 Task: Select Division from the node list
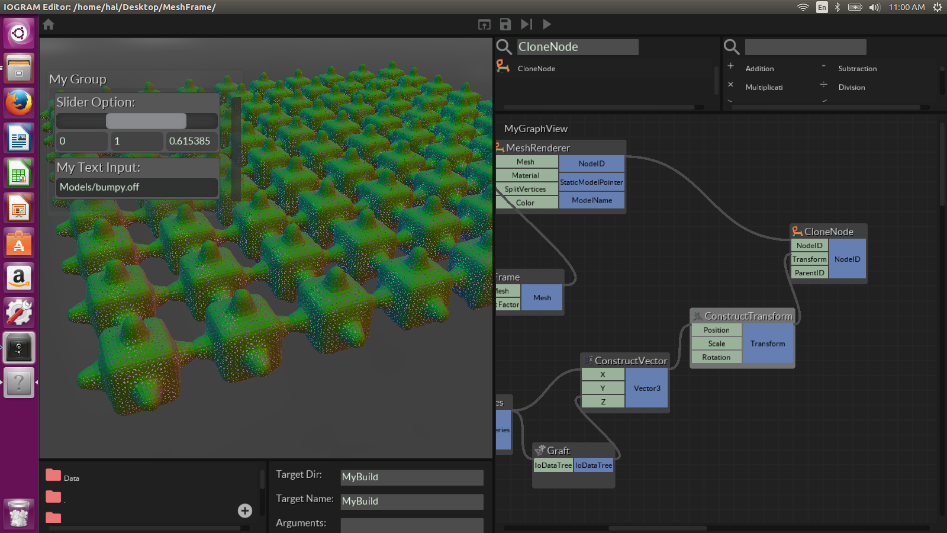click(851, 88)
